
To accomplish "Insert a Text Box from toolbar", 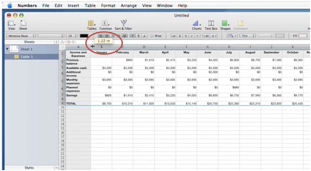I will [x=211, y=23].
